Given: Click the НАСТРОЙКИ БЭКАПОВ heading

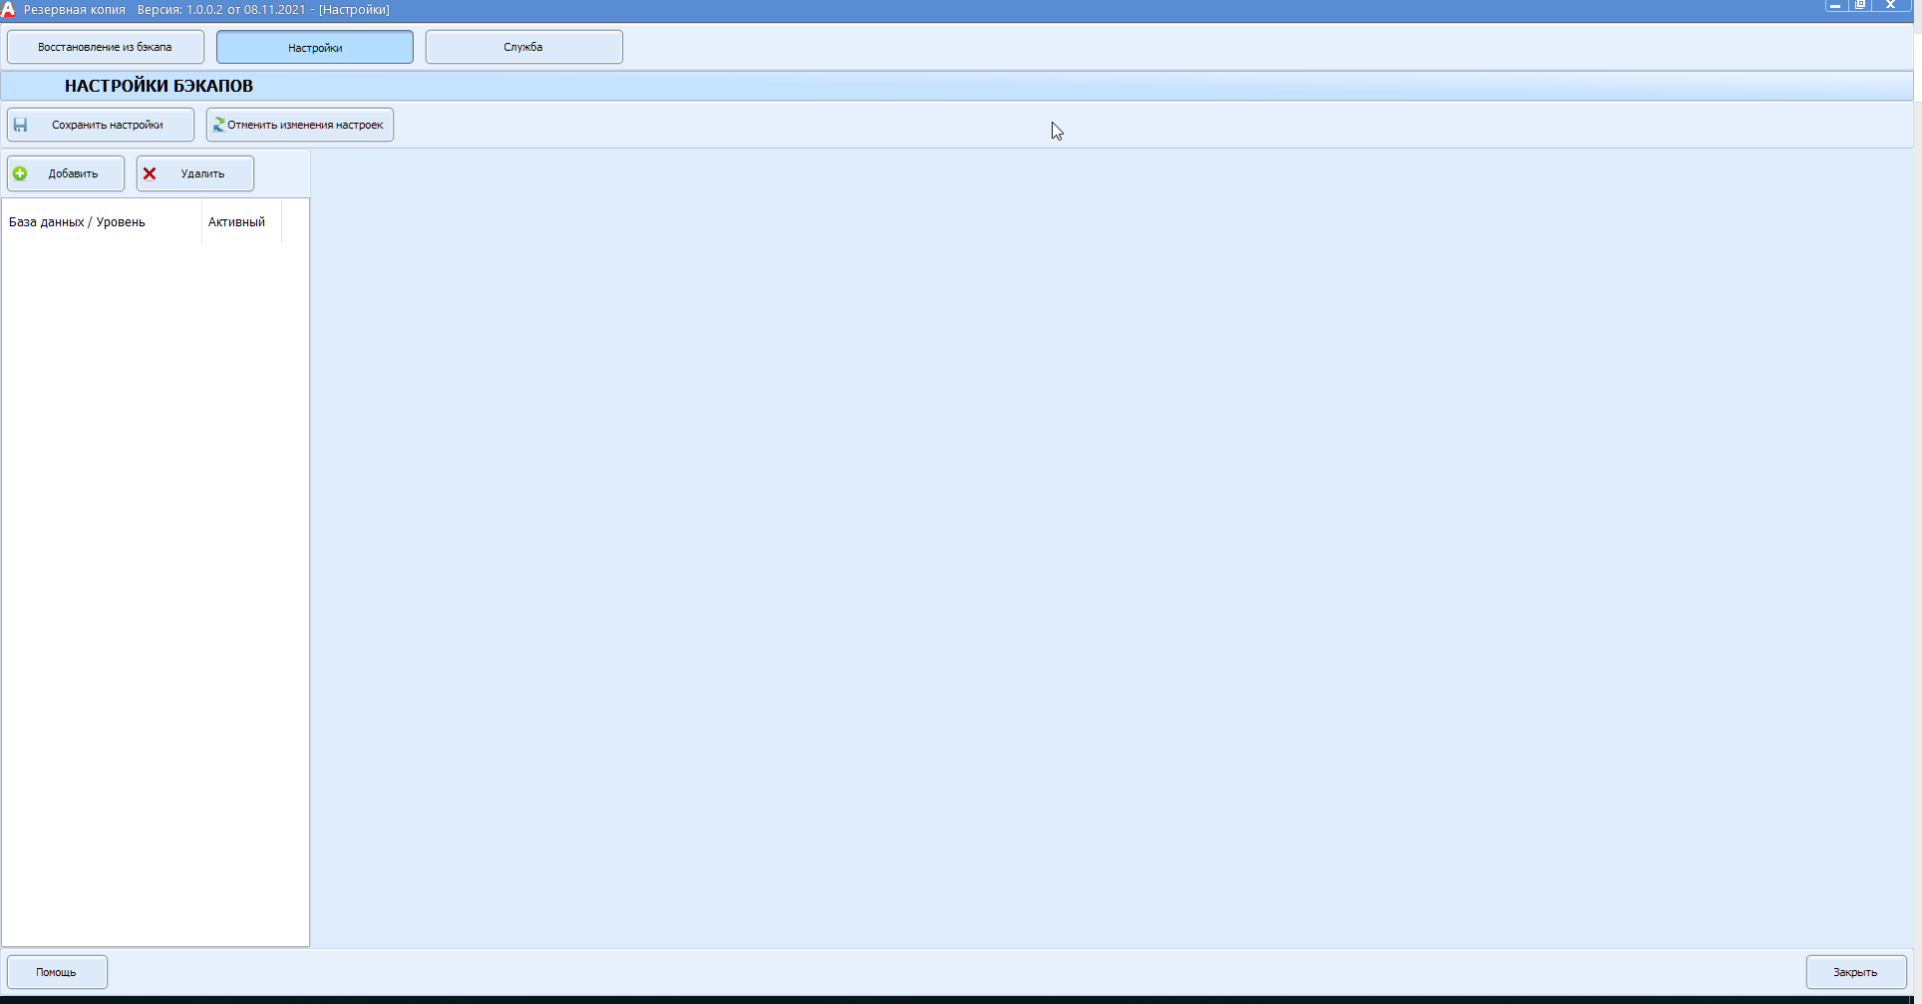Looking at the screenshot, I should (x=159, y=86).
